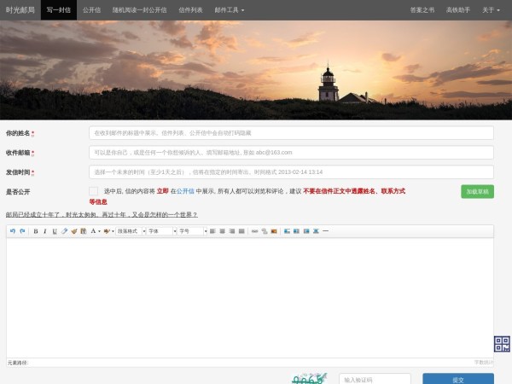Expand the 邮件工具 navigation menu
Image resolution: width=512 pixels, height=384 pixels.
coord(229,10)
